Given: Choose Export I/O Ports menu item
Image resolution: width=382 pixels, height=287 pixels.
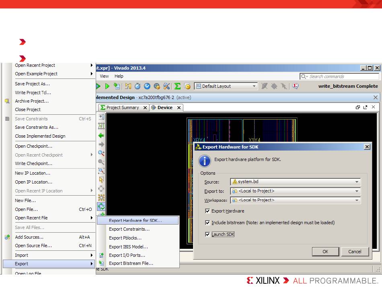Looking at the screenshot, I should click(x=138, y=255).
